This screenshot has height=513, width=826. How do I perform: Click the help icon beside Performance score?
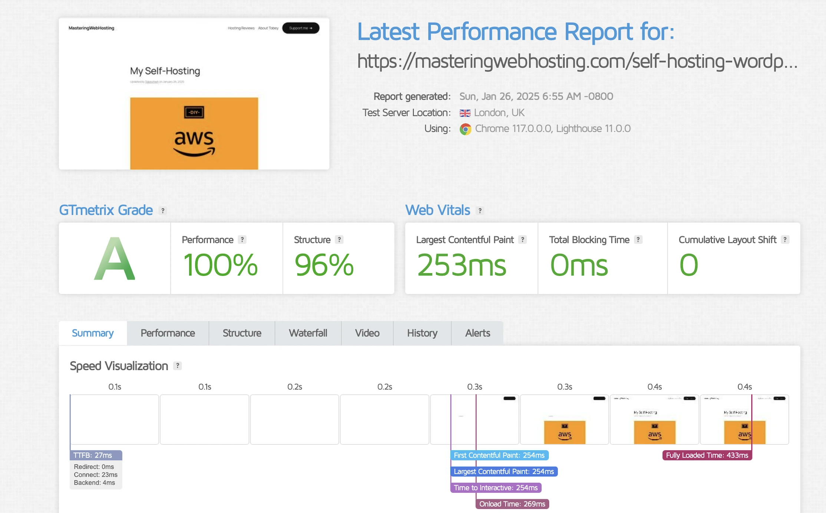point(242,240)
